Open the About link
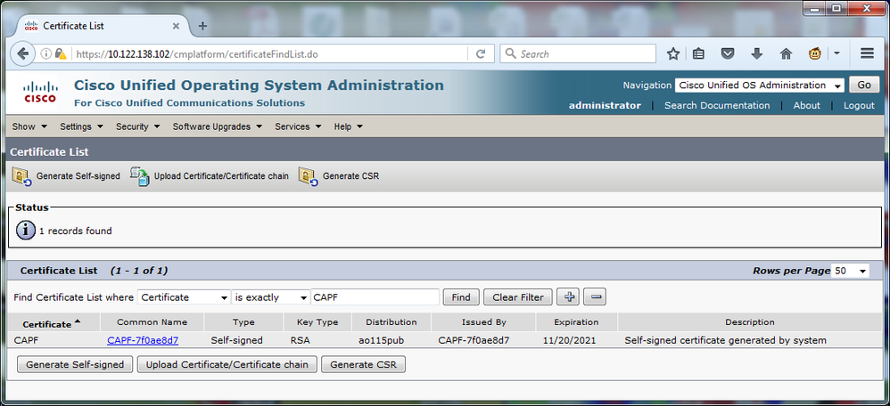Image resolution: width=890 pixels, height=406 pixels. (x=806, y=105)
